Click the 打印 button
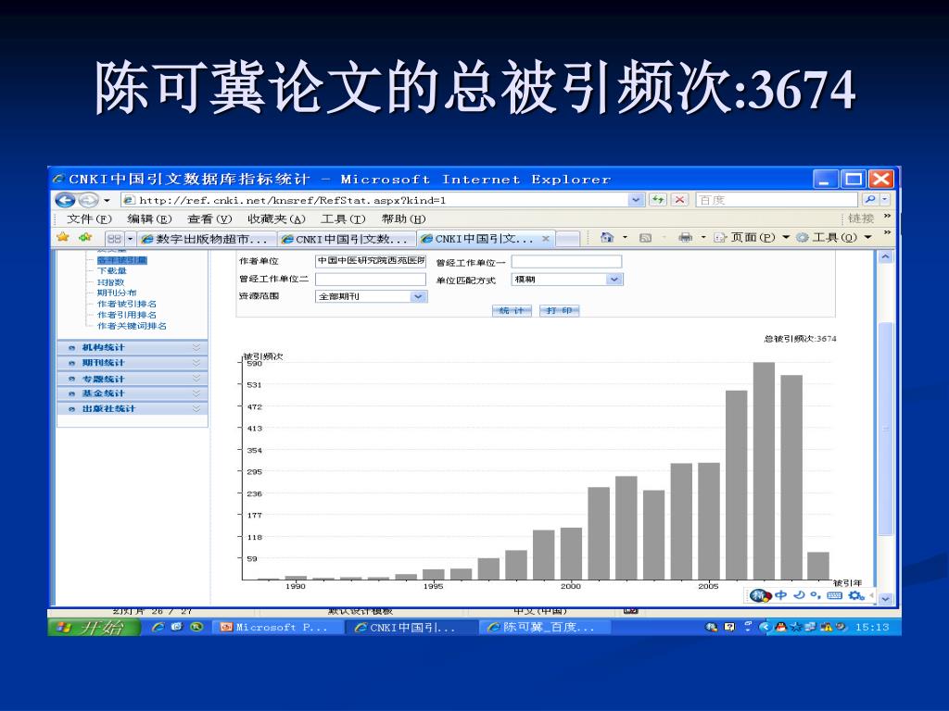Viewport: 949px width, 711px height. [x=559, y=310]
